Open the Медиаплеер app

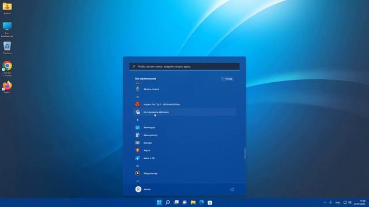(x=184, y=173)
